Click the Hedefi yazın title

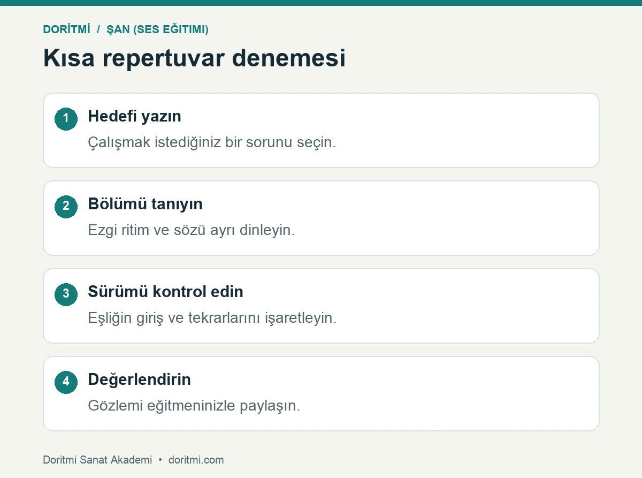134,116
